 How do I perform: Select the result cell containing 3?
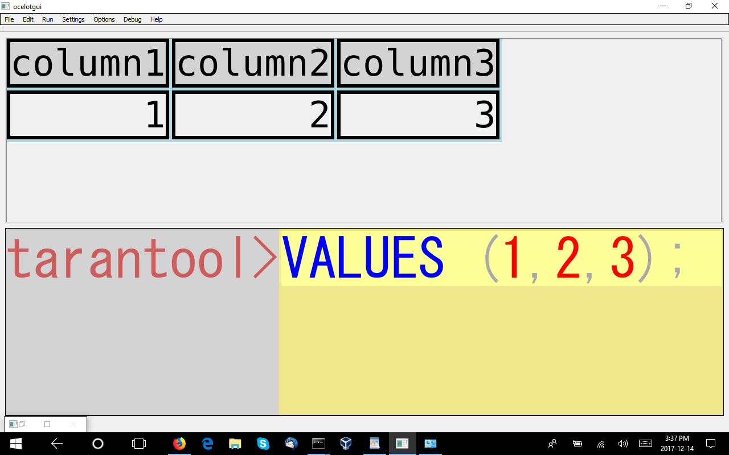click(x=419, y=114)
